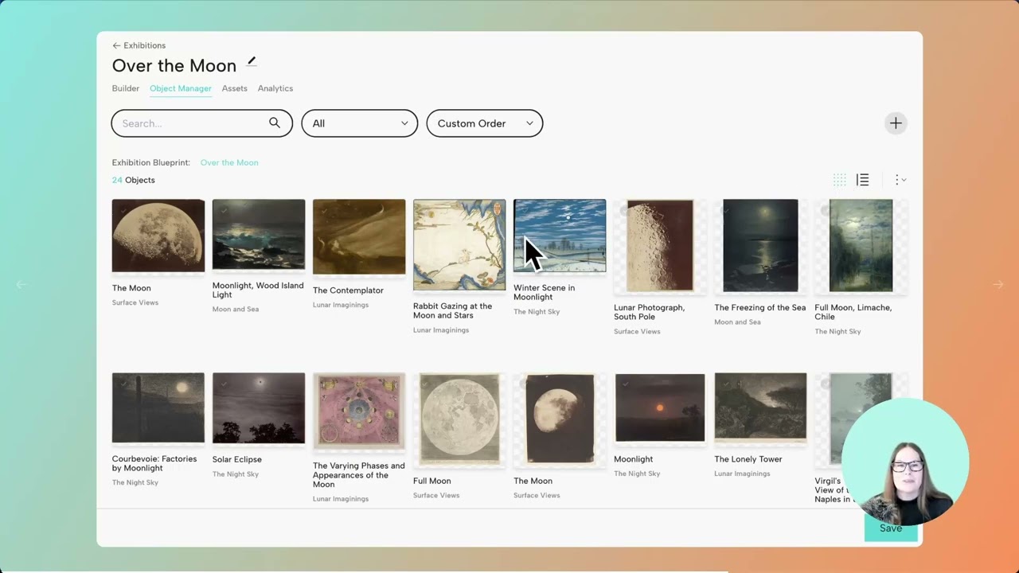Switch to grid view

pyautogui.click(x=839, y=180)
